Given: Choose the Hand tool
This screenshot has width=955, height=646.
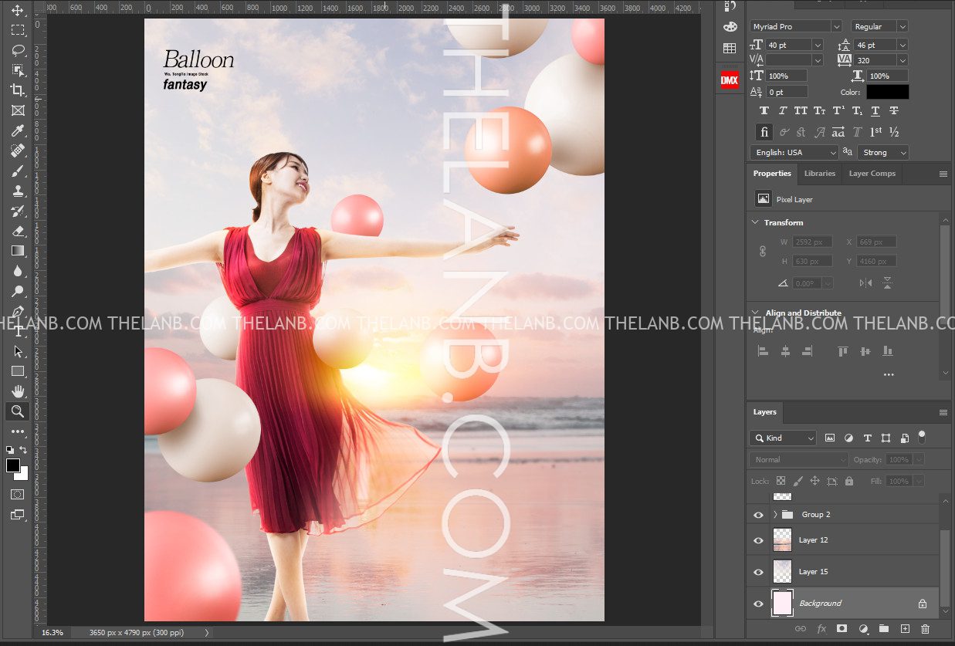Looking at the screenshot, I should pyautogui.click(x=17, y=391).
